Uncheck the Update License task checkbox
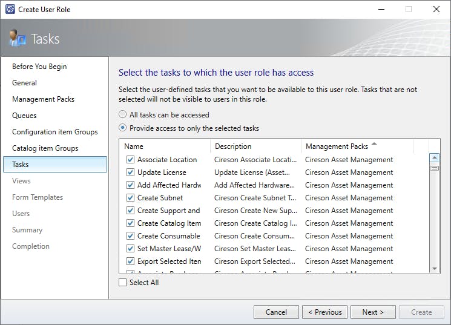The height and width of the screenshot is (325, 451). click(130, 172)
